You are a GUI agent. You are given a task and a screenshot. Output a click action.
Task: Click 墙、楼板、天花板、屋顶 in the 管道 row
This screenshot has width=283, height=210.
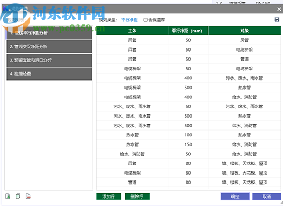point(244,183)
